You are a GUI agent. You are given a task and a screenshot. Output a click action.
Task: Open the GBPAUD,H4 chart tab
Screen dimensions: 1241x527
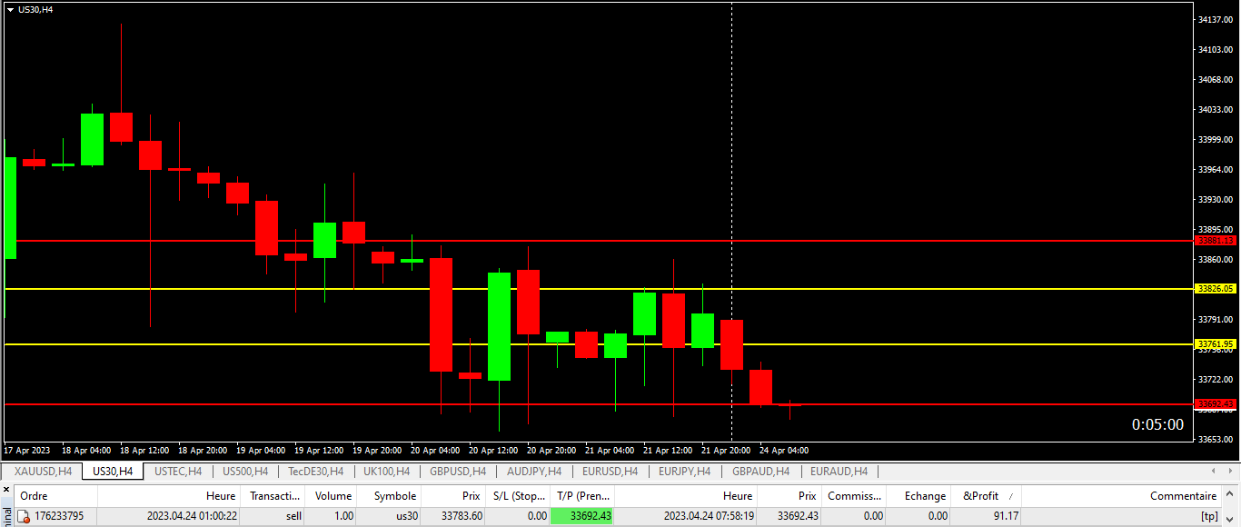761,472
